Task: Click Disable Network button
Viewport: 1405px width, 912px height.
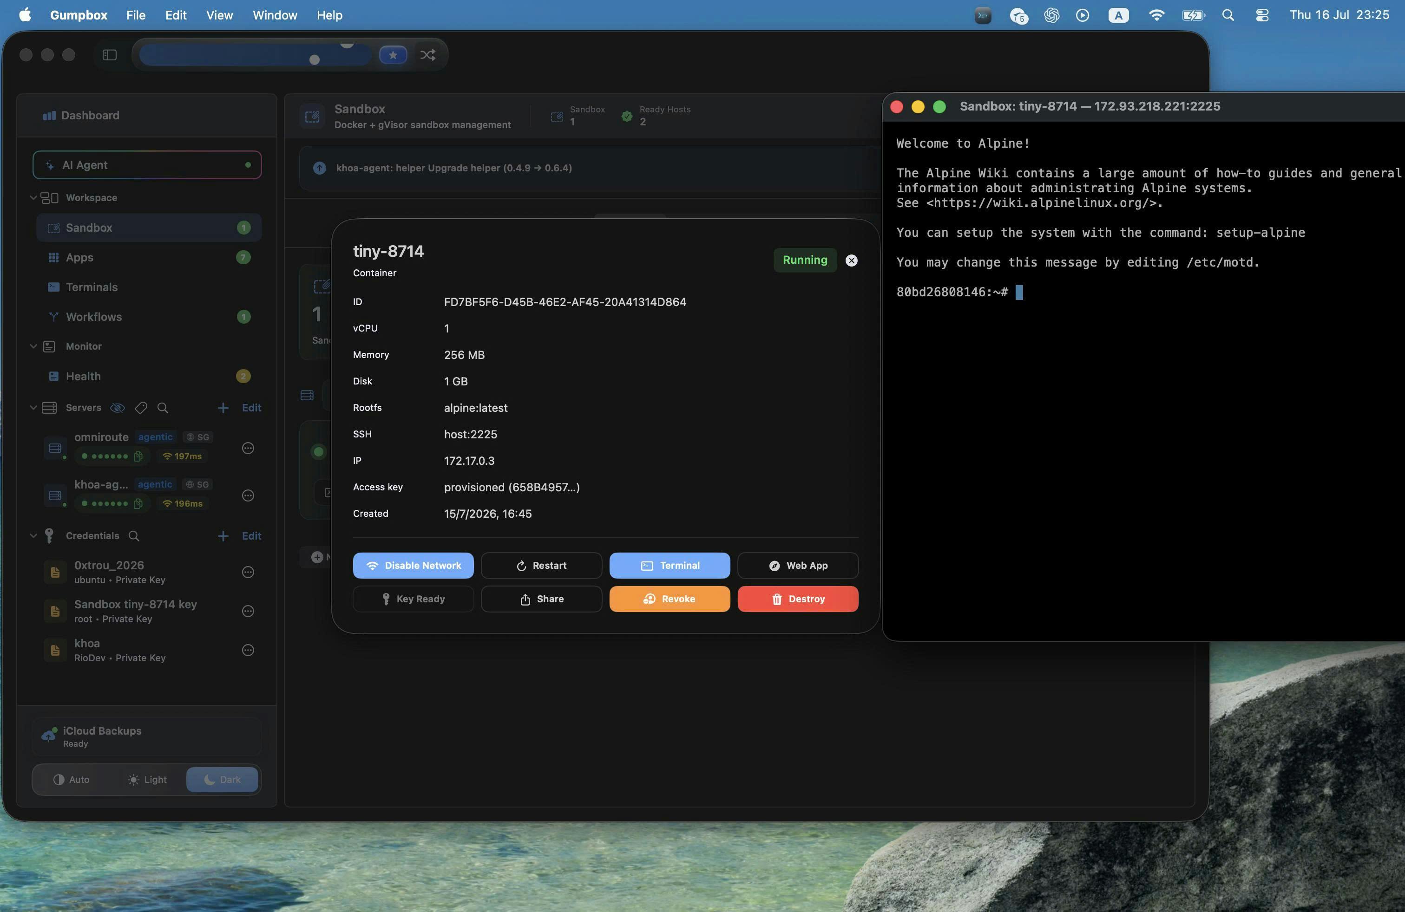Action: click(x=413, y=566)
